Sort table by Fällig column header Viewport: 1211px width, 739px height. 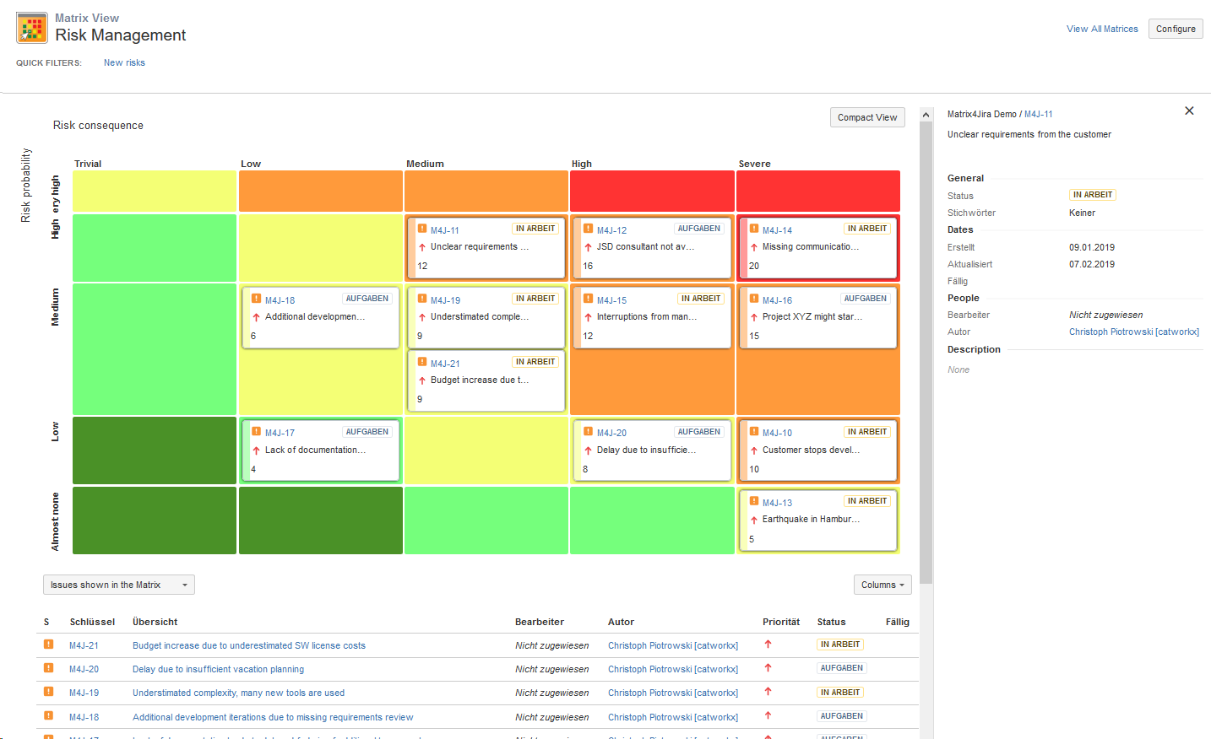pos(898,622)
